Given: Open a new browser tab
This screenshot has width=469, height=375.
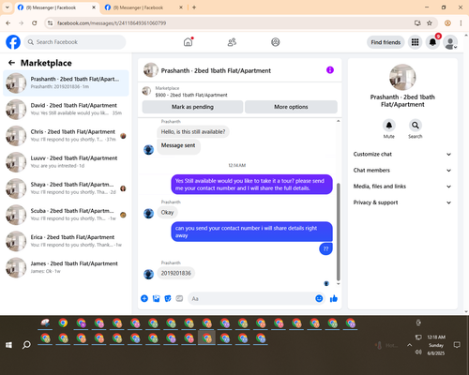Looking at the screenshot, I should pyautogui.click(x=194, y=7).
